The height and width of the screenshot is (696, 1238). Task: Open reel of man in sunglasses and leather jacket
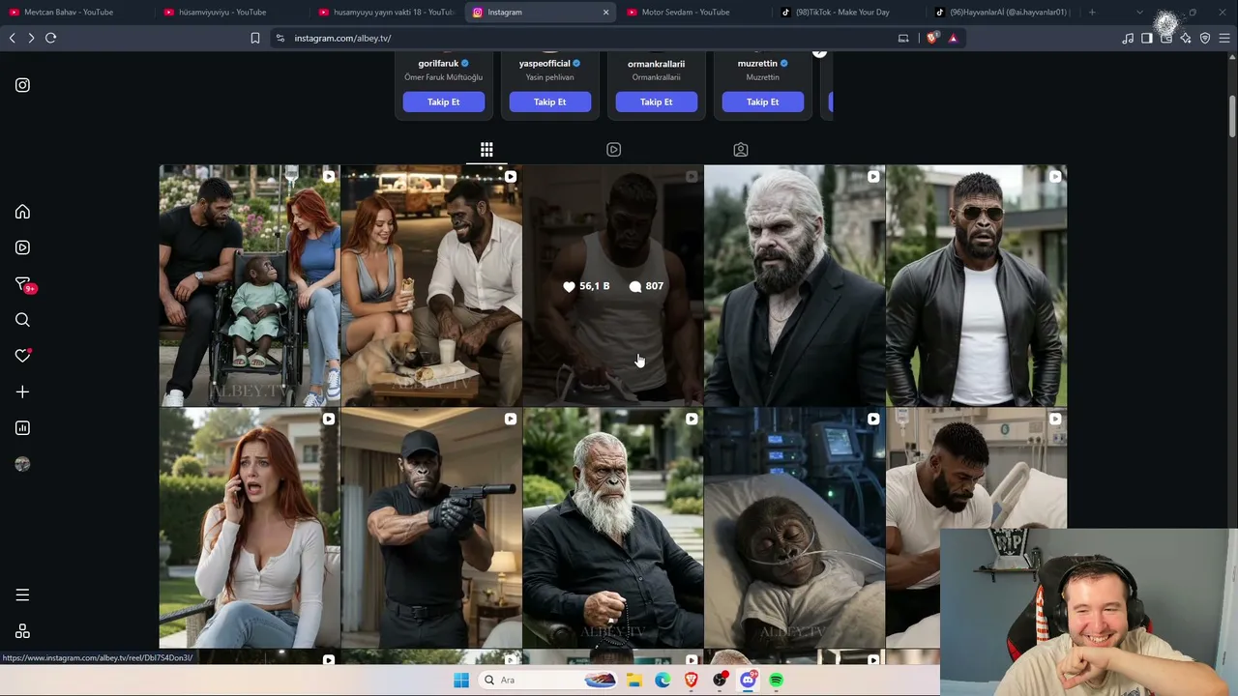point(976,285)
